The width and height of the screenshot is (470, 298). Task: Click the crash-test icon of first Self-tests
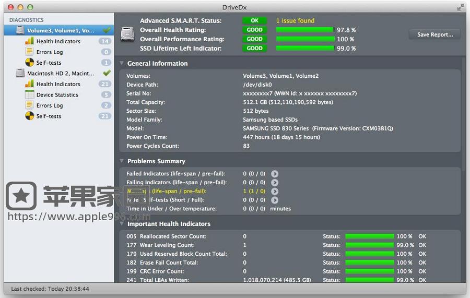(x=29, y=62)
